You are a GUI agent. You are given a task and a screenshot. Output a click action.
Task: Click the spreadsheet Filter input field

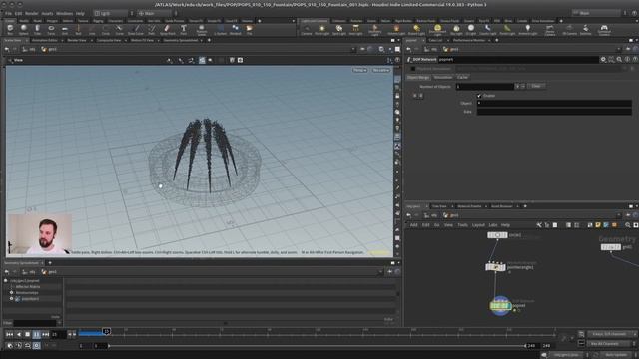tap(35, 323)
